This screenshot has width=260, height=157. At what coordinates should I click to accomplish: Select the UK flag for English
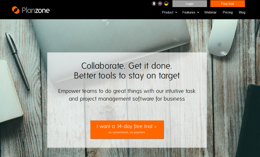click(160, 4)
